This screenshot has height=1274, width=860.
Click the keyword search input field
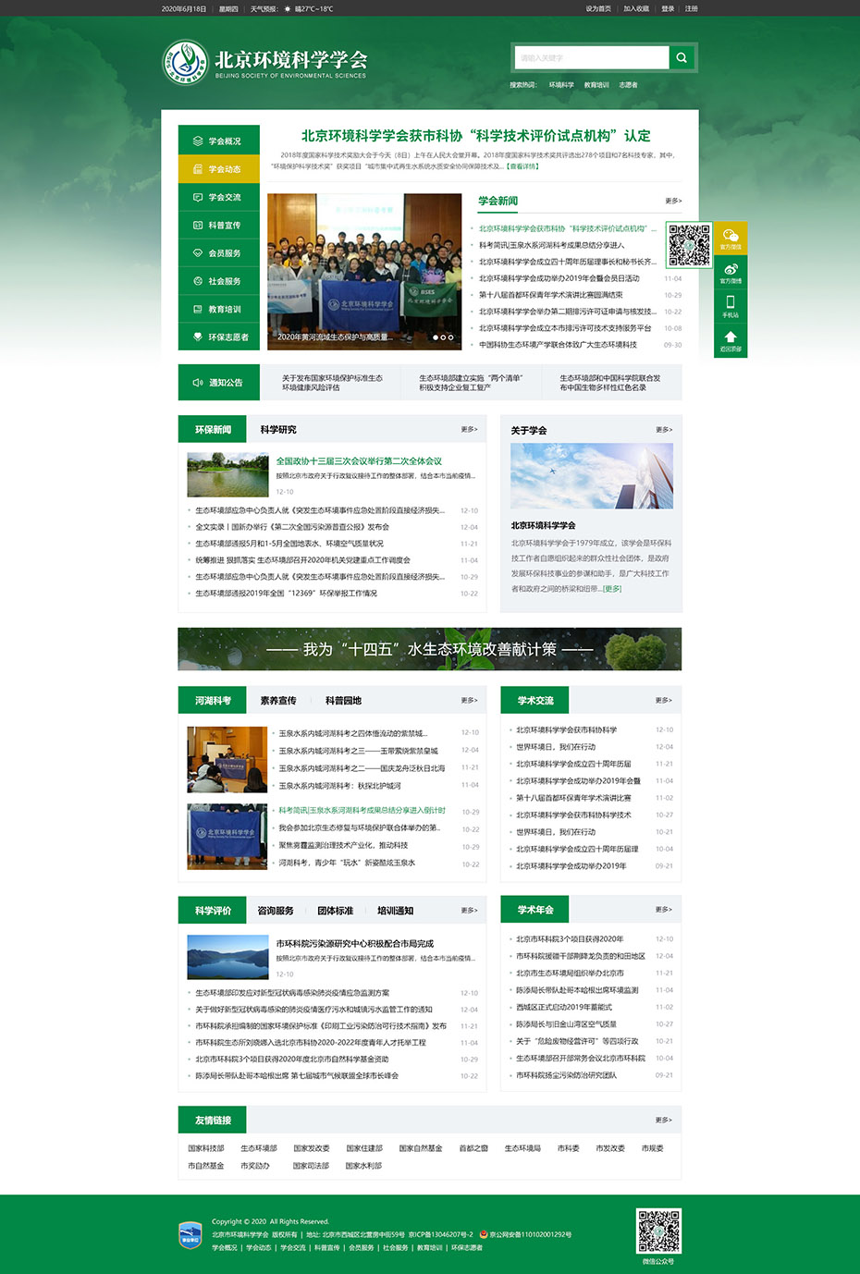point(592,57)
